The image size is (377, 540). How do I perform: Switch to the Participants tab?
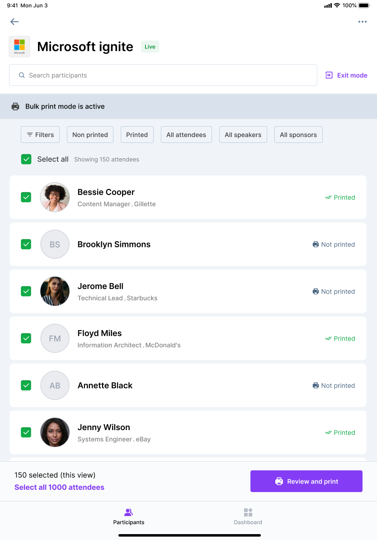pos(129,516)
